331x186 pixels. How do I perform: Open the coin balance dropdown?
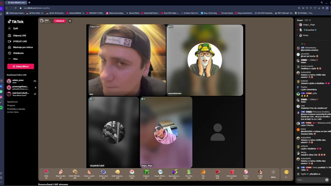(286, 174)
